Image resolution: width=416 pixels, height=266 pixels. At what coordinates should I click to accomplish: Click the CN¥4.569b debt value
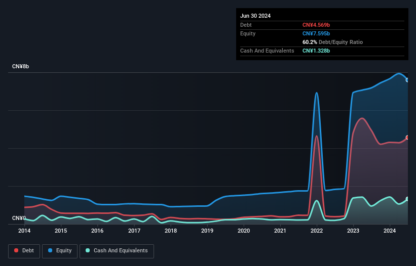coord(316,25)
